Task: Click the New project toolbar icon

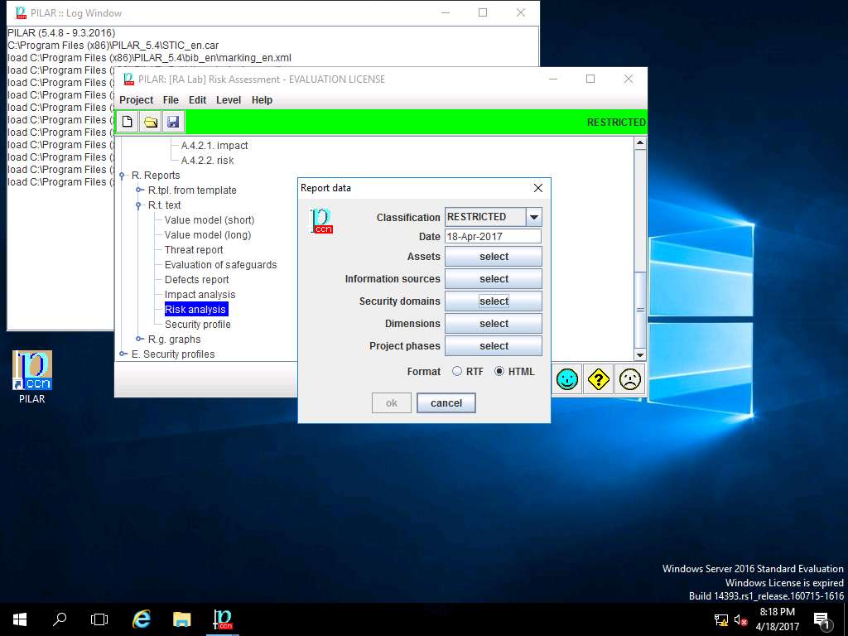Action: tap(127, 122)
